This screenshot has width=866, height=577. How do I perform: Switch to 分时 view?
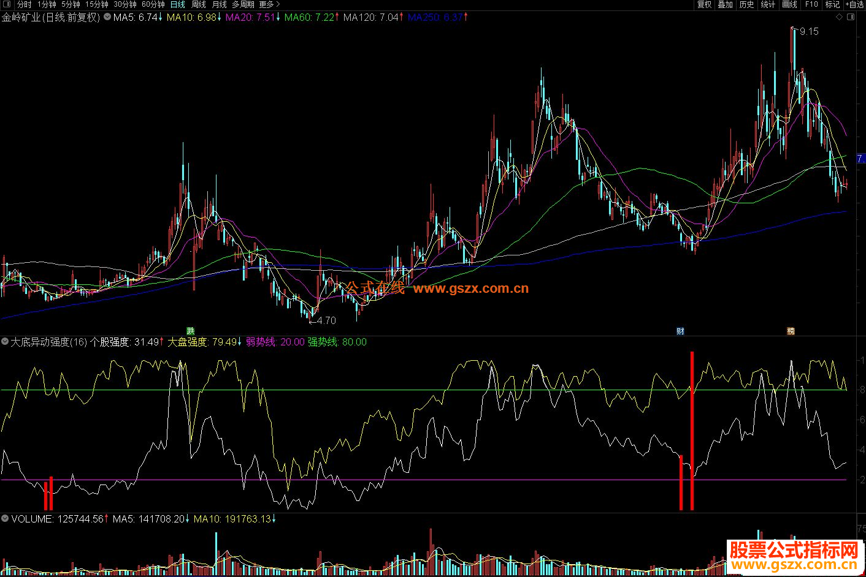coord(24,4)
